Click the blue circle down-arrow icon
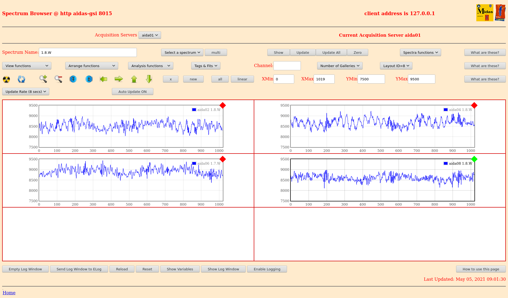The width and height of the screenshot is (508, 298). tap(73, 79)
